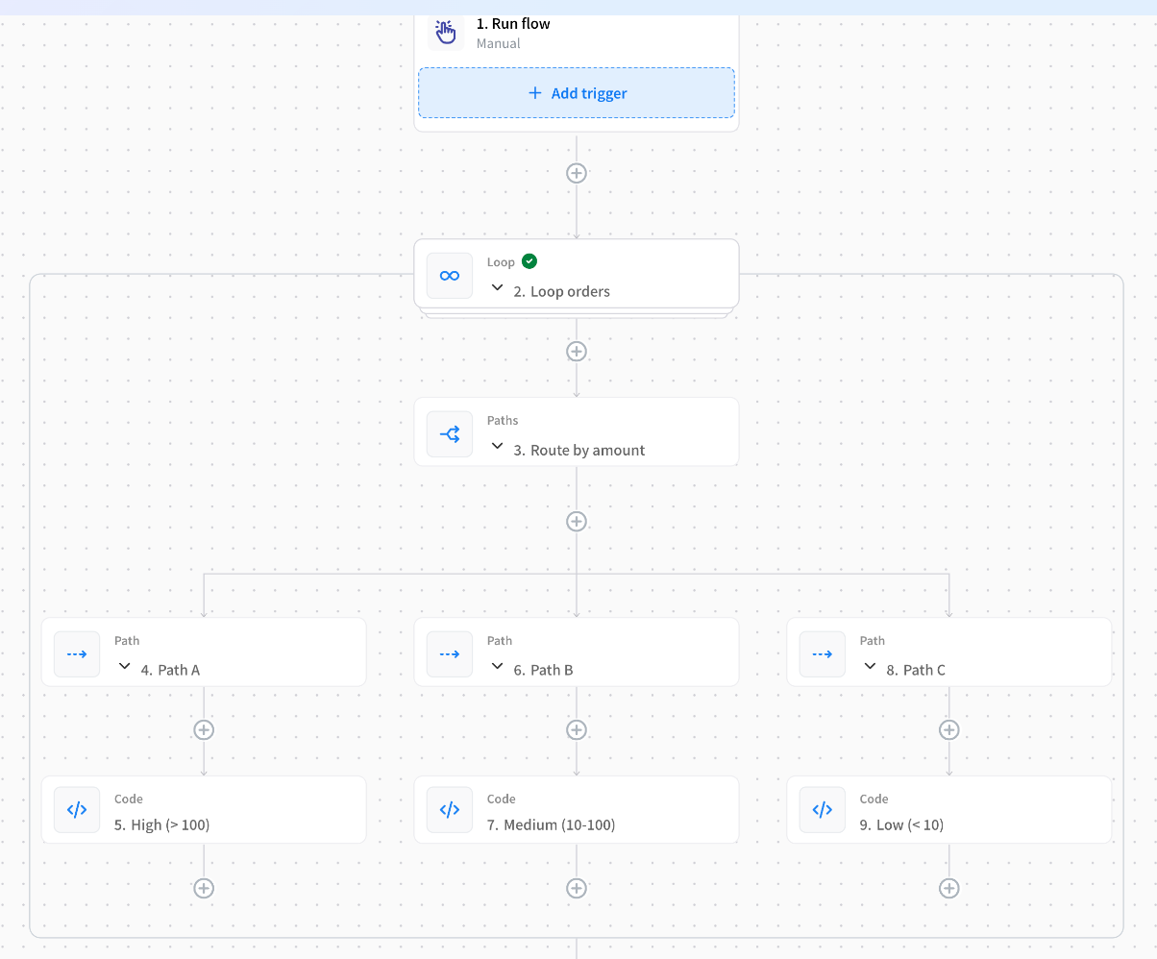Screen dimensions: 1157x959
Task: Add a step after High (> 100)
Action: (x=204, y=888)
